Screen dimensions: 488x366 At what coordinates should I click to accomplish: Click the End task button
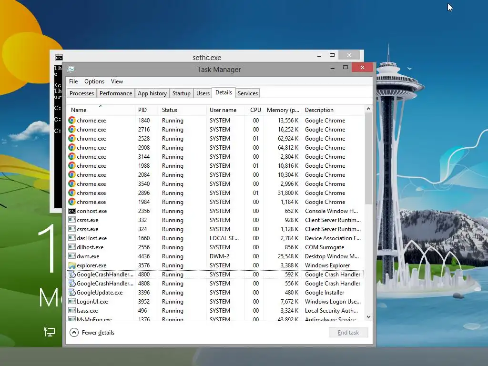pos(348,332)
